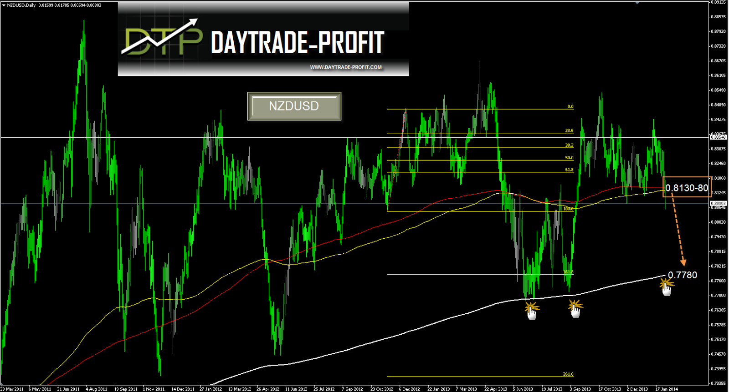Click the 0.83075 price on the scale
The width and height of the screenshot is (729, 392).
pos(719,149)
